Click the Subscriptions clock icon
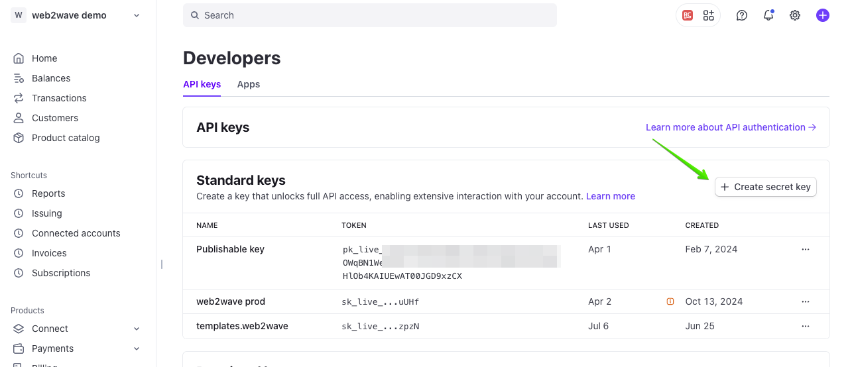The width and height of the screenshot is (852, 367). (x=19, y=273)
